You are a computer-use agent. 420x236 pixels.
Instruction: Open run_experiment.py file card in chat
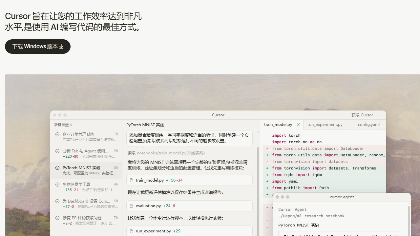click(189, 231)
